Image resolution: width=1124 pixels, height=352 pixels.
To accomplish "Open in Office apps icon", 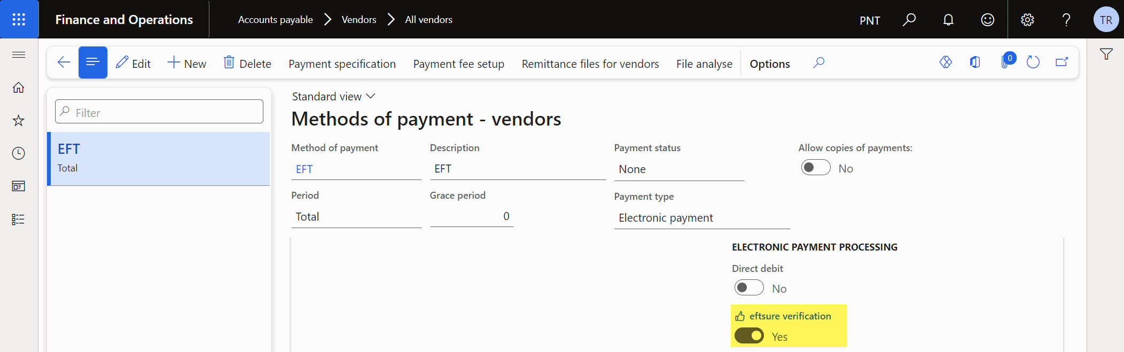I will [x=975, y=62].
